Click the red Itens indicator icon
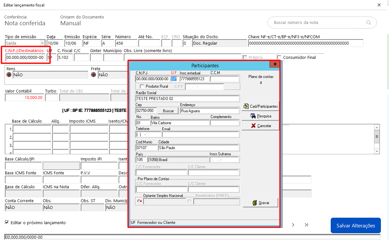The image size is (389, 240). click(x=9, y=75)
